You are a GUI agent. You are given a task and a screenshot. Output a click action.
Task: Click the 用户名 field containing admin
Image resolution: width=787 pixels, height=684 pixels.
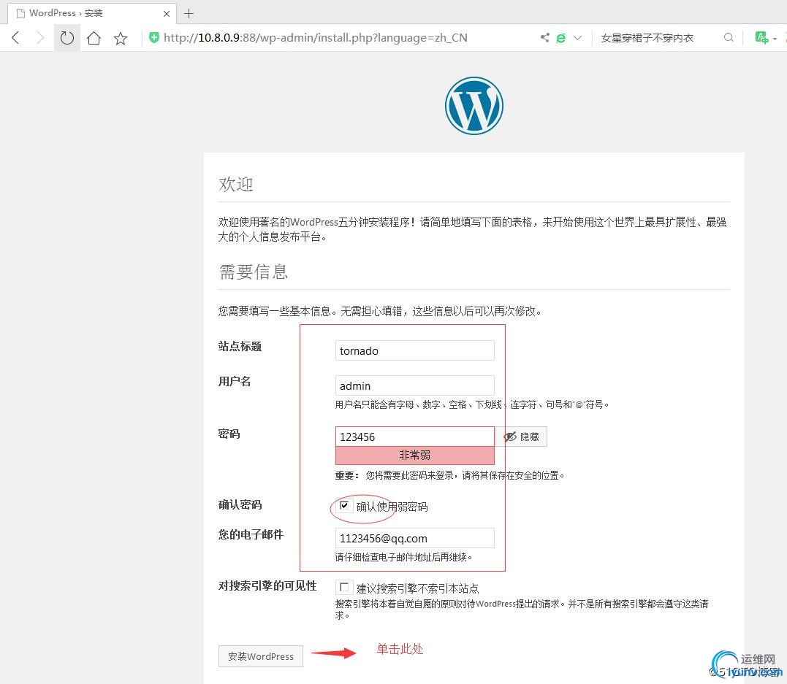[x=414, y=385]
